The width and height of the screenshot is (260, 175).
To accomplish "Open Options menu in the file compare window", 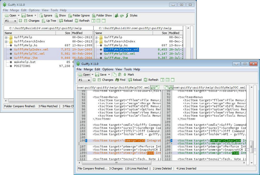I will pyautogui.click(x=108, y=69).
